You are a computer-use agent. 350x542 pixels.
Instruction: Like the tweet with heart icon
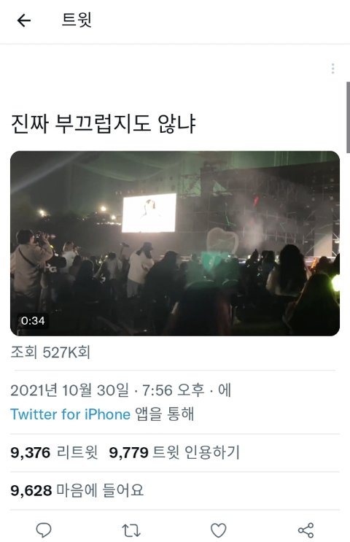[x=218, y=530]
